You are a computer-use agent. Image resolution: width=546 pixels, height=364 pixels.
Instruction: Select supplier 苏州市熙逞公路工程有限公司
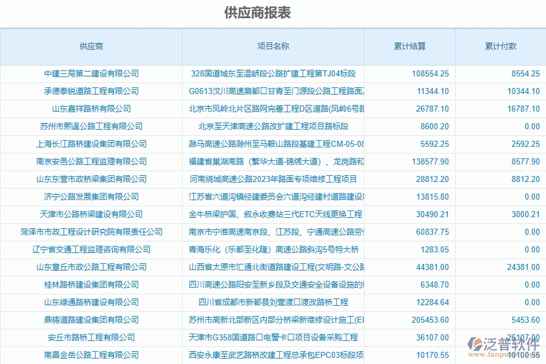pos(91,126)
